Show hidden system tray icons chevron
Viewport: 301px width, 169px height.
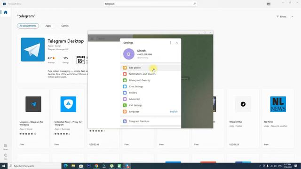[x=260, y=166]
